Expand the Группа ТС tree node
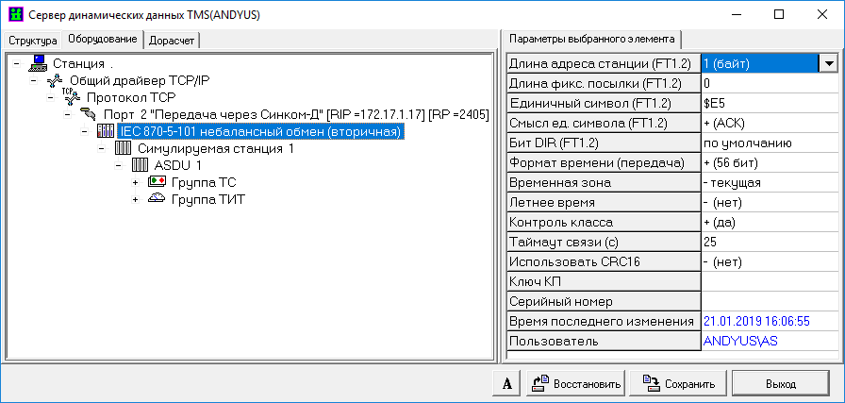Viewport: 845px width, 403px height. click(x=136, y=183)
